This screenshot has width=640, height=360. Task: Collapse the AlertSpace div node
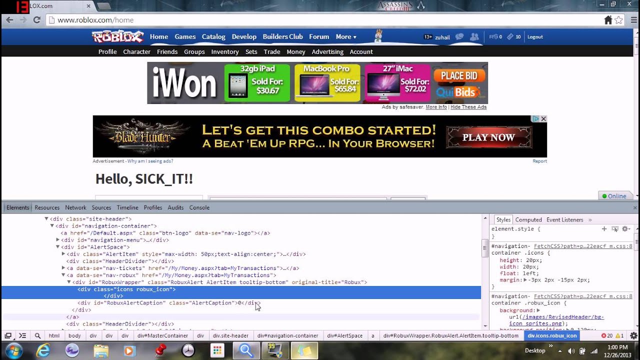pyautogui.click(x=58, y=247)
